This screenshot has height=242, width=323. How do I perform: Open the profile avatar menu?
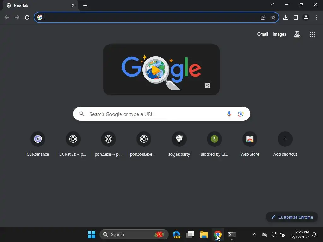pyautogui.click(x=306, y=18)
